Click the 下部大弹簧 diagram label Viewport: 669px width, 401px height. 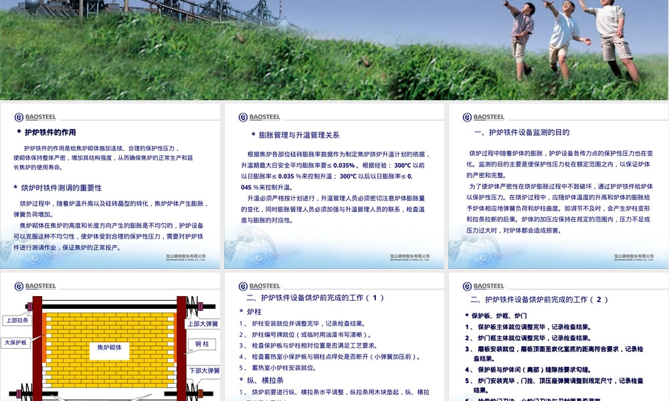[x=204, y=371]
